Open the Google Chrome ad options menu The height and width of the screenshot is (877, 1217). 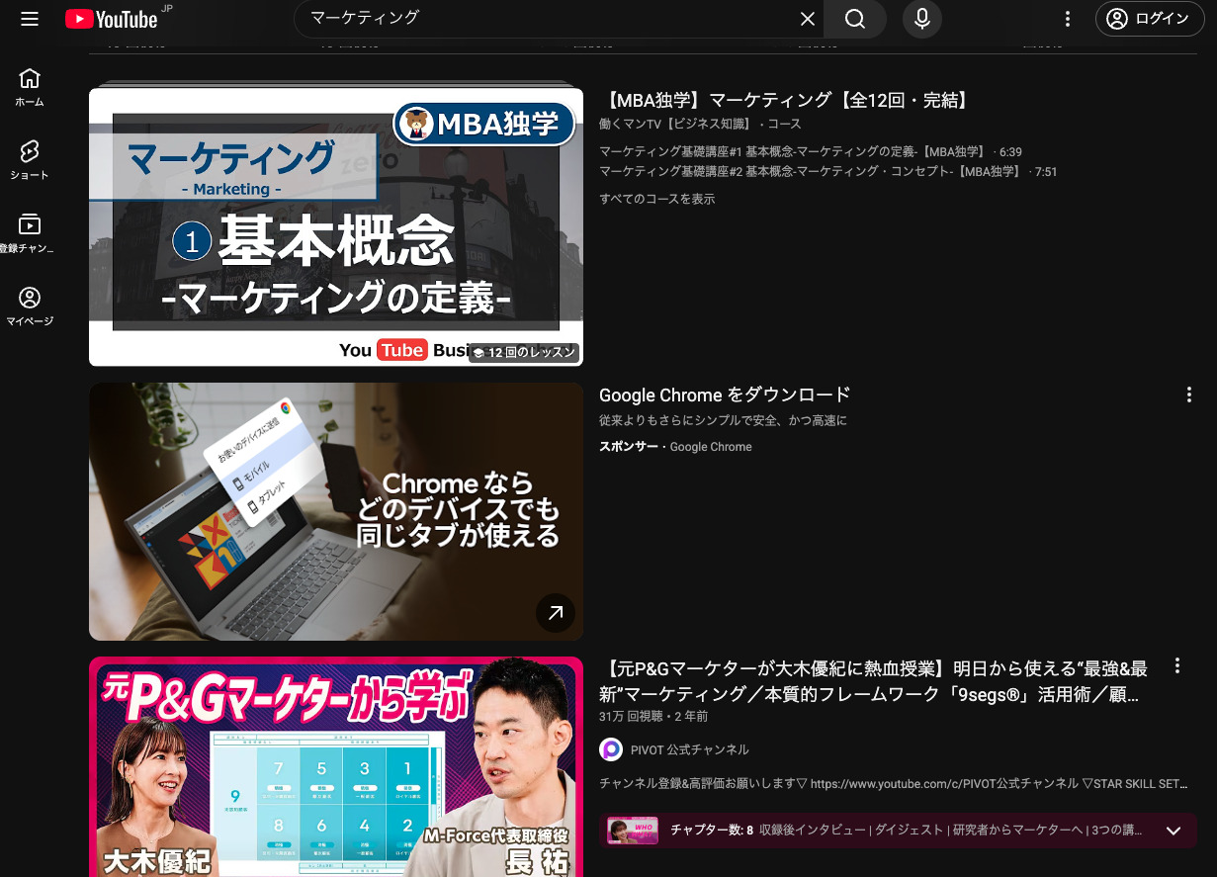(x=1188, y=395)
